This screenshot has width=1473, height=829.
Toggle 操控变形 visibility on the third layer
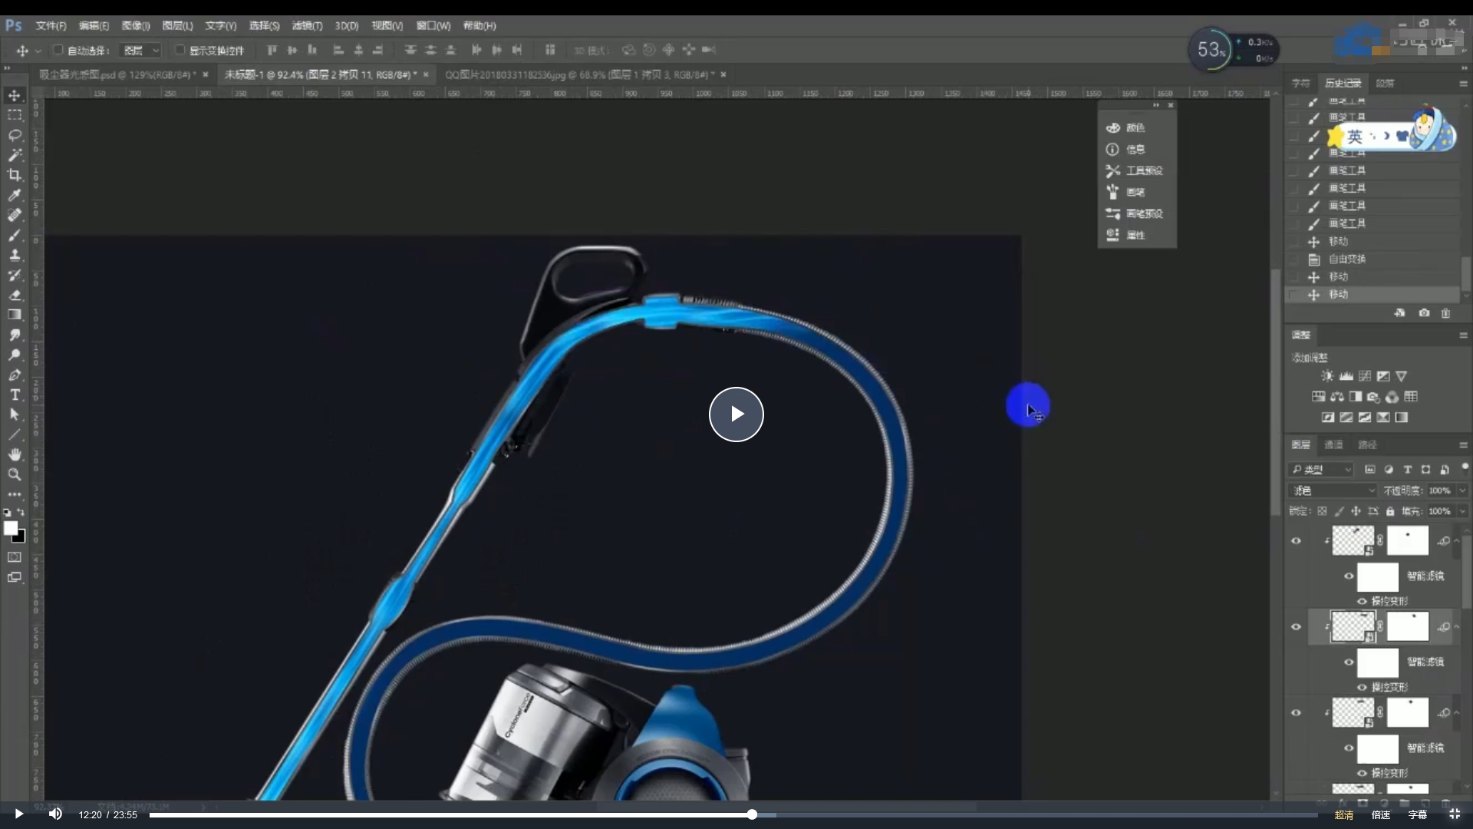pos(1362,773)
